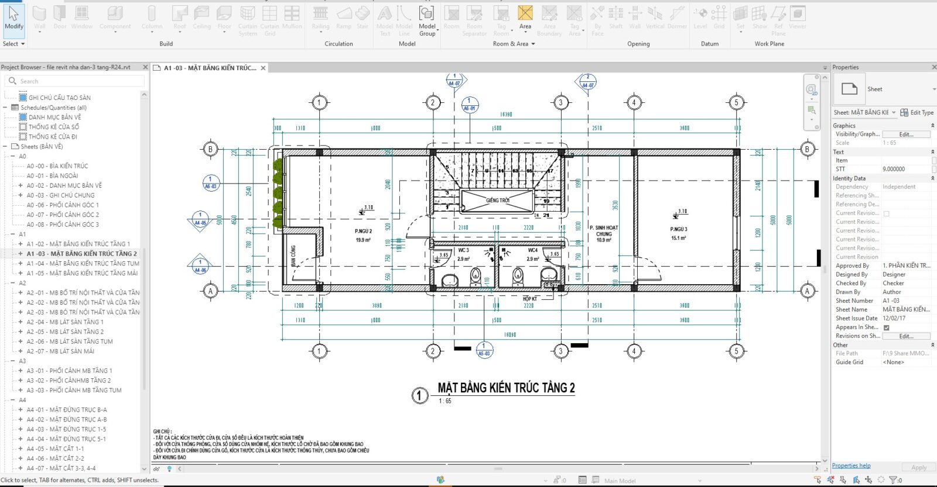Click the Stair tool in Circulation panel
Viewport: 937px width, 487px height.
[x=363, y=18]
